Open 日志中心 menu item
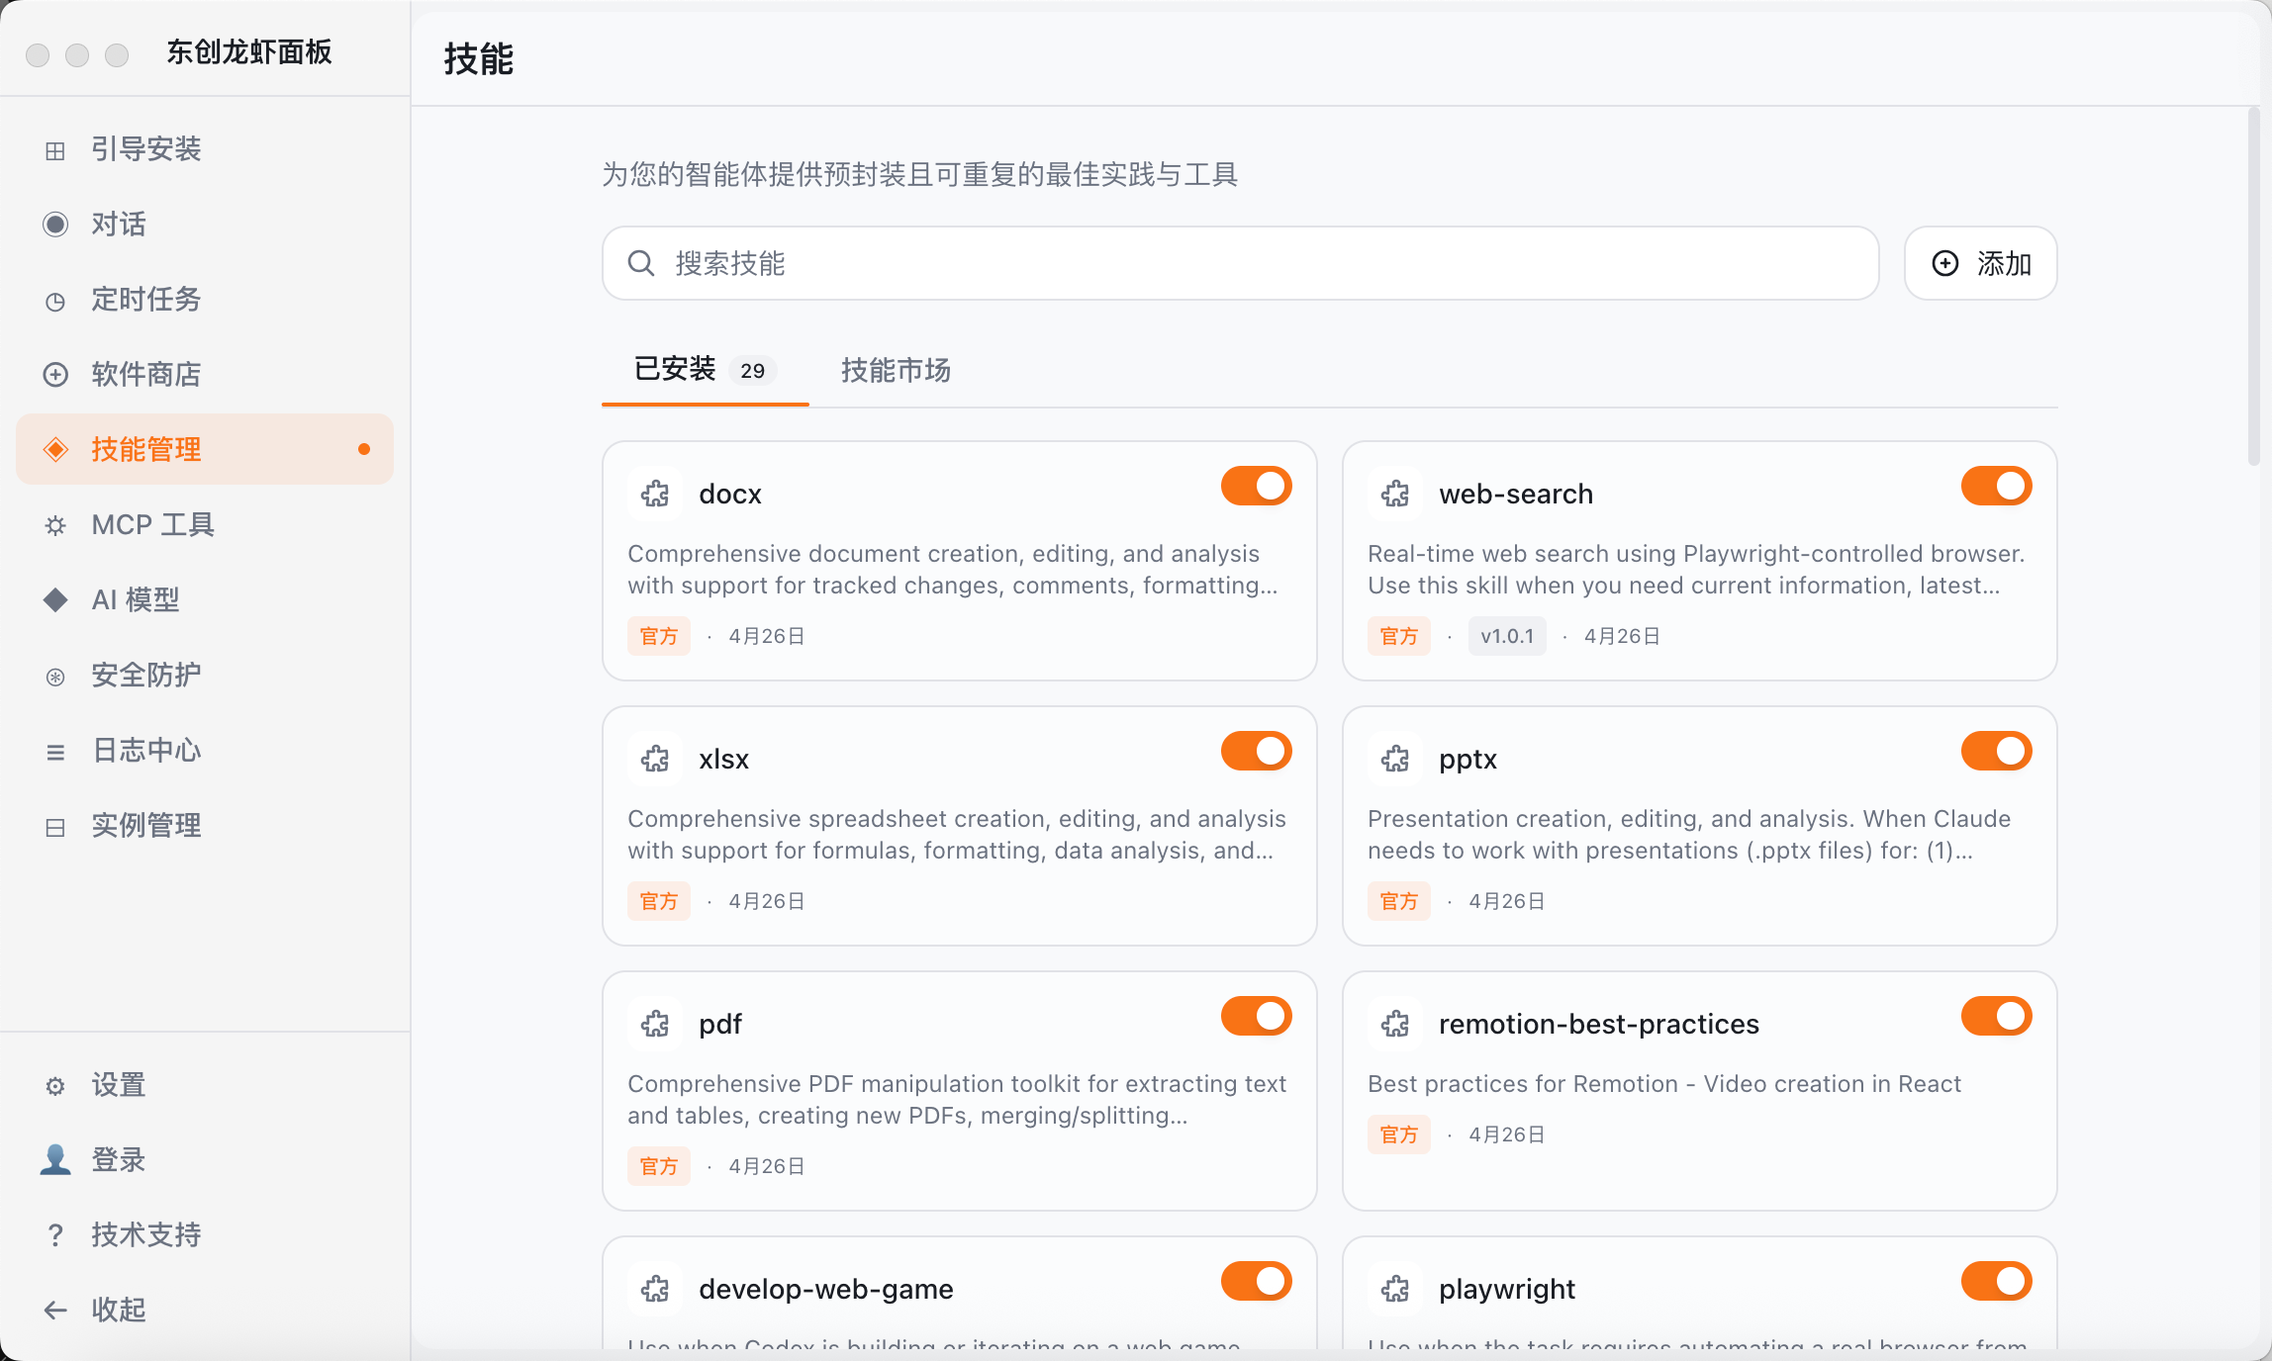The width and height of the screenshot is (2272, 1361). [x=205, y=751]
